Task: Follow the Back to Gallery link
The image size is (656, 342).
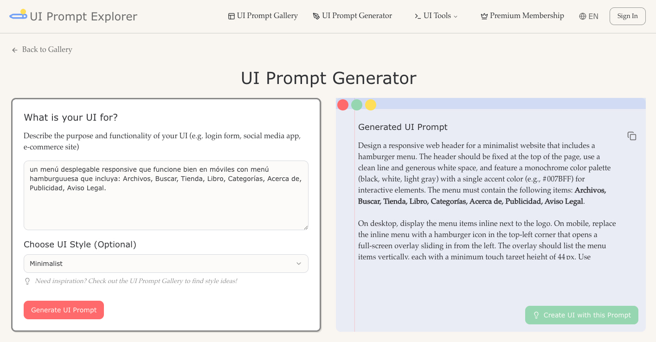Action: pos(47,50)
